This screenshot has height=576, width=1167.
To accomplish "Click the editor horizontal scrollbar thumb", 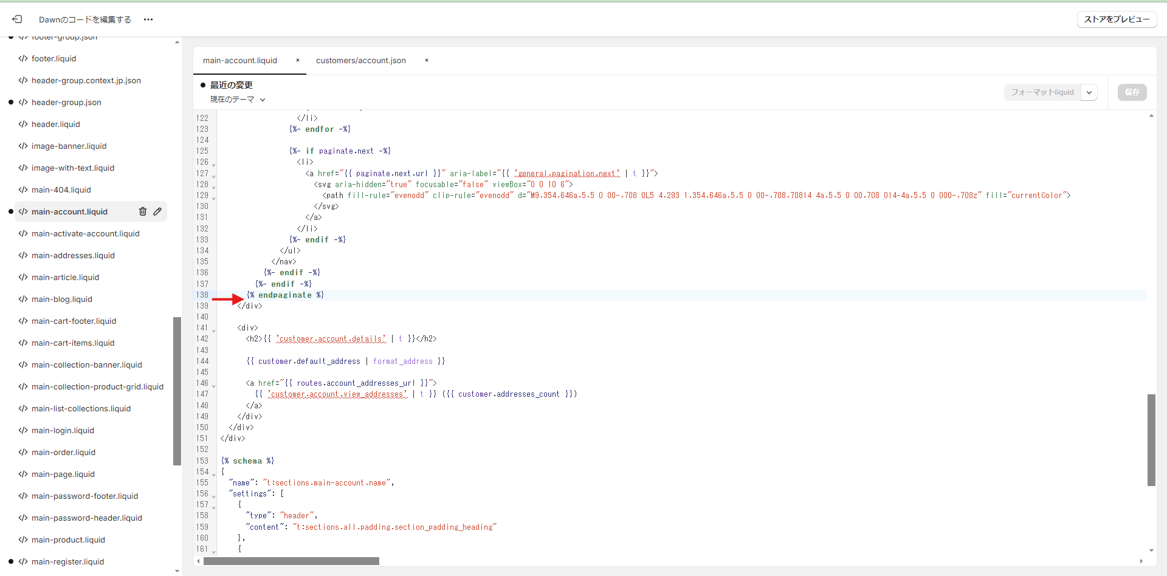I will tap(291, 561).
